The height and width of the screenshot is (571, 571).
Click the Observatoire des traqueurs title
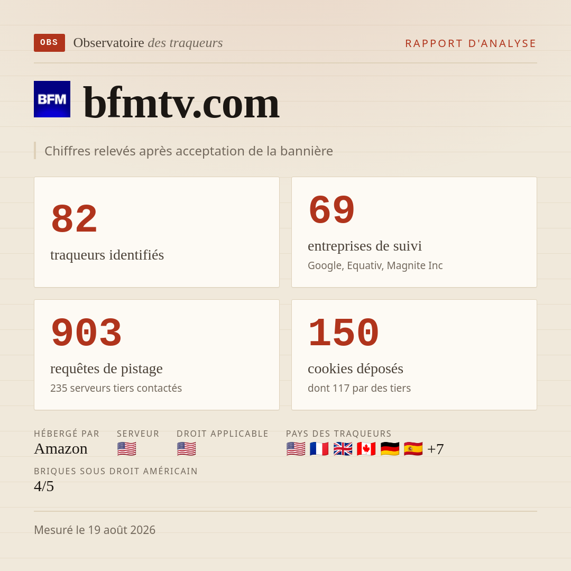click(148, 43)
